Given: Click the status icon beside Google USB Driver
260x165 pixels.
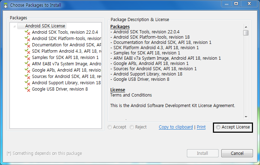Looking at the screenshot, I should [x=27, y=89].
